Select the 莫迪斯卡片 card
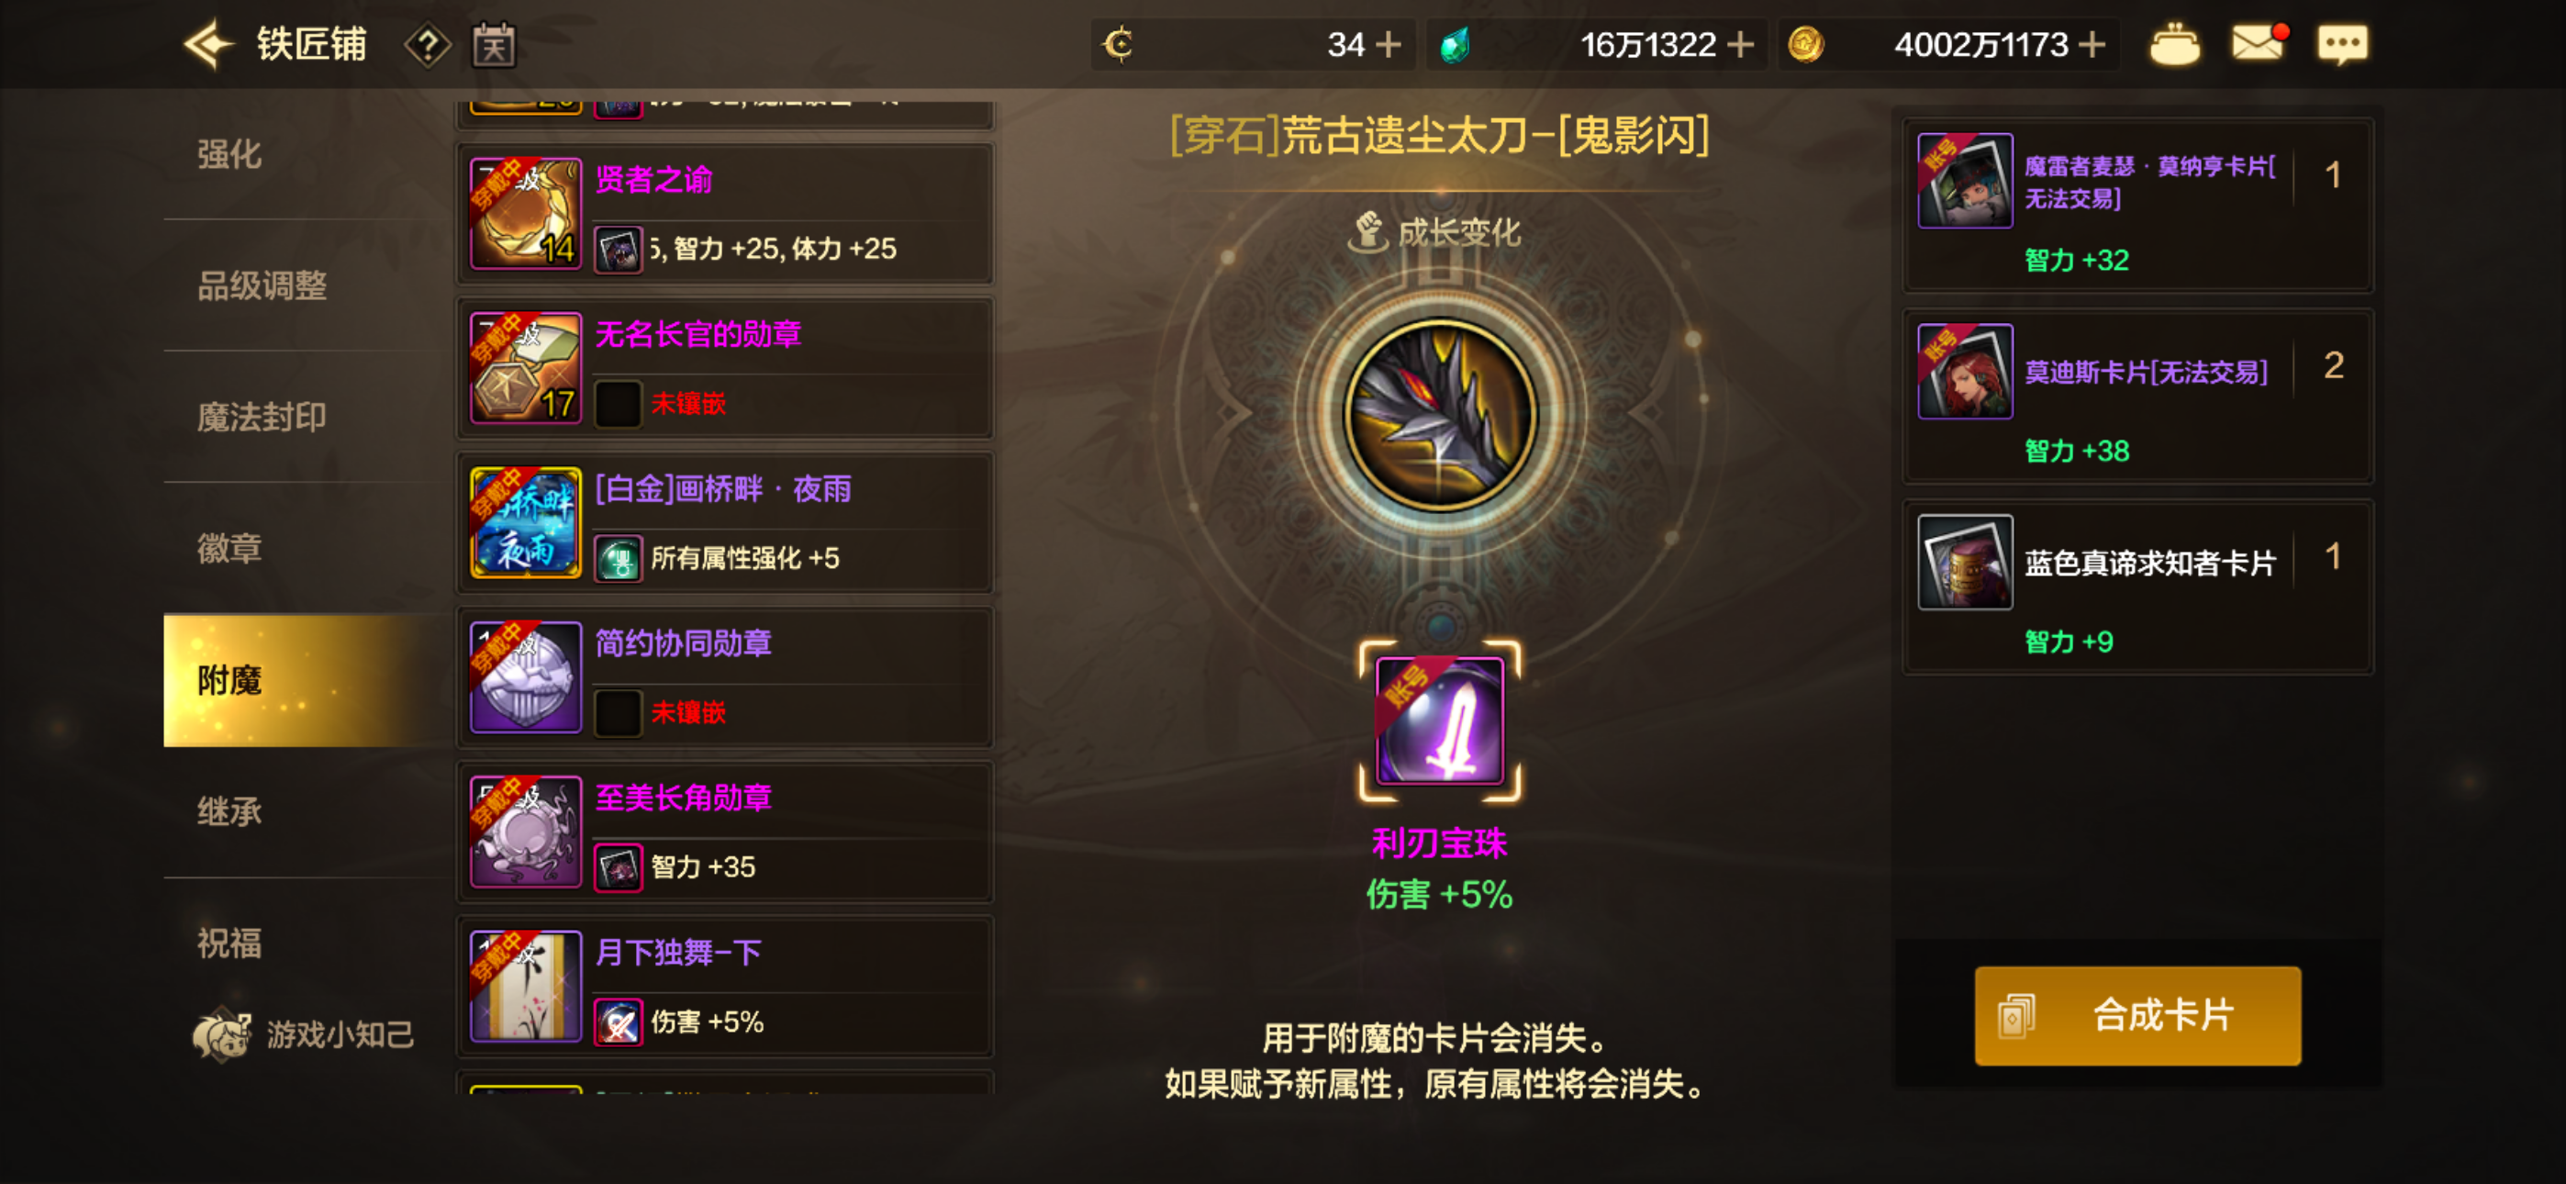The image size is (2566, 1184). coord(2136,397)
